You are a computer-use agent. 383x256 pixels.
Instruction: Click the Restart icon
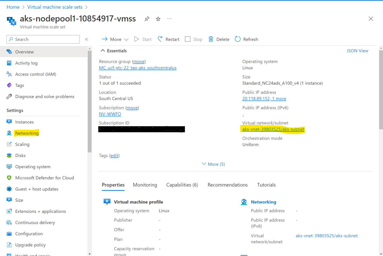click(160, 39)
